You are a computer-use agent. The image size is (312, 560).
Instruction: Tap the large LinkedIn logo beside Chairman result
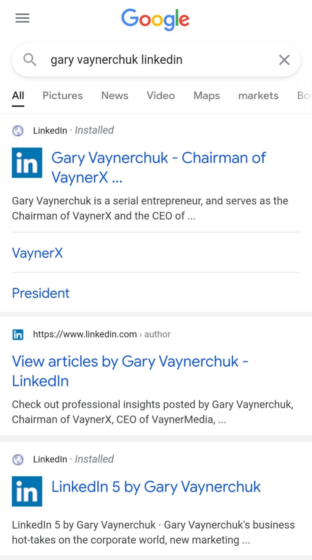pos(27,163)
